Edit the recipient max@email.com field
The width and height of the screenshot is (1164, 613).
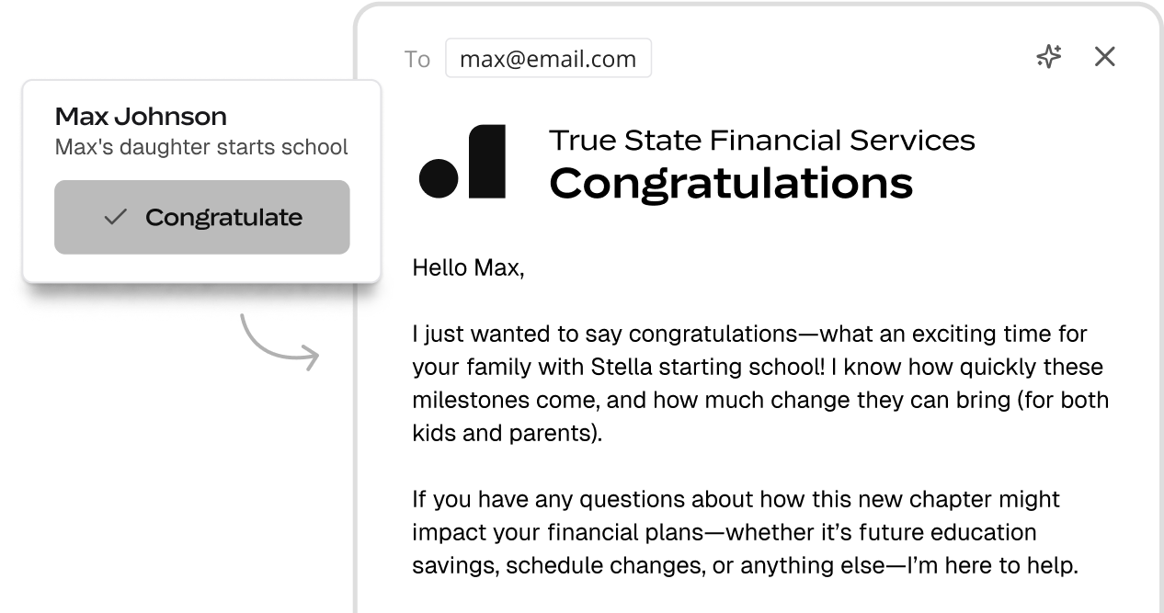[x=548, y=58]
